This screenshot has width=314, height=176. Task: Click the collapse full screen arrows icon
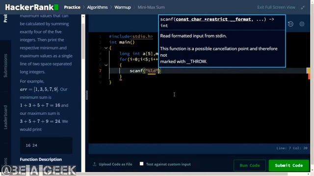(x=303, y=8)
